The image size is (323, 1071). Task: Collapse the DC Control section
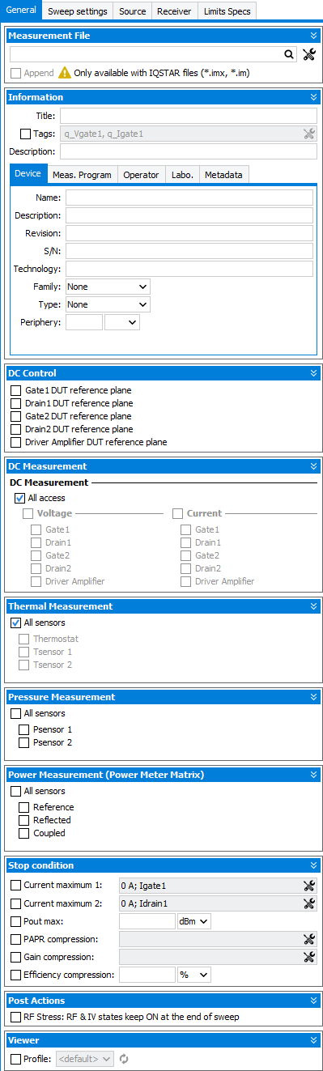(314, 373)
